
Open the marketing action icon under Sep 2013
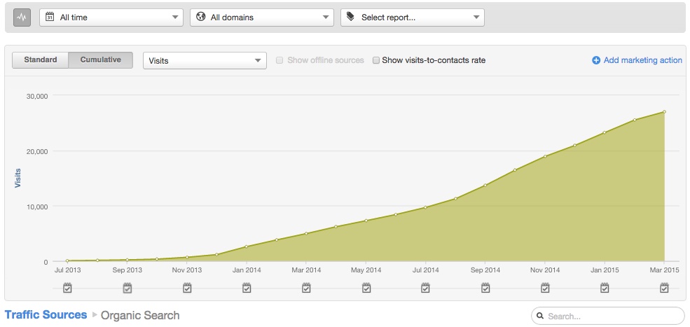(127, 288)
